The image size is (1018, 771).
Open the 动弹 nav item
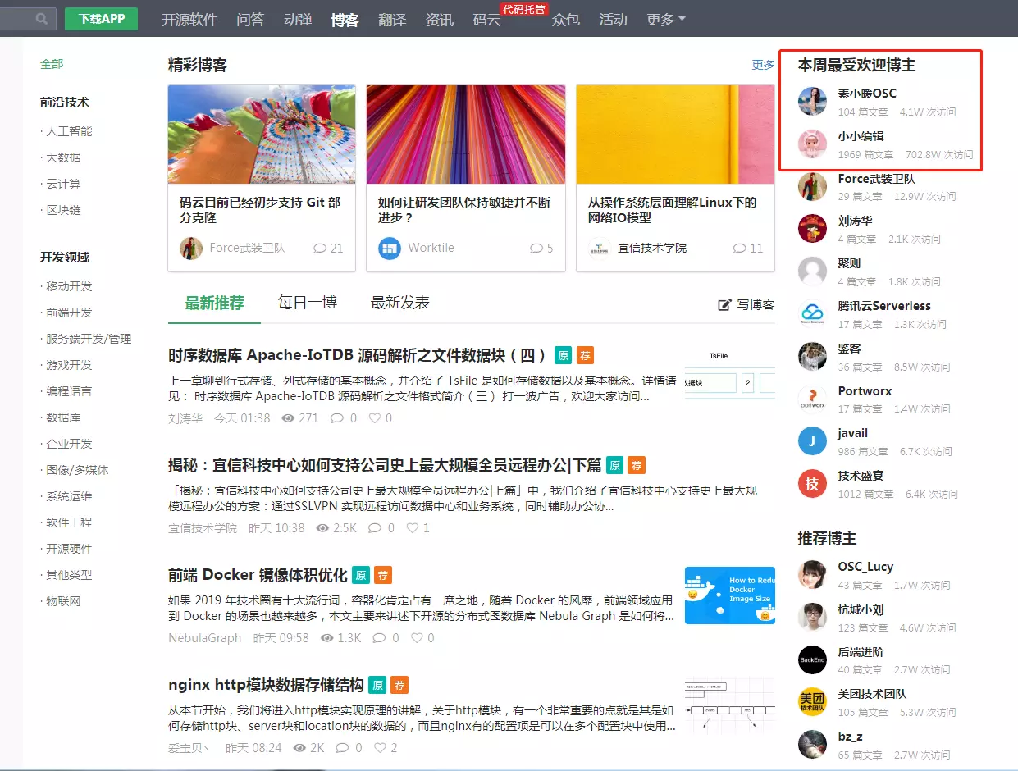(x=298, y=20)
